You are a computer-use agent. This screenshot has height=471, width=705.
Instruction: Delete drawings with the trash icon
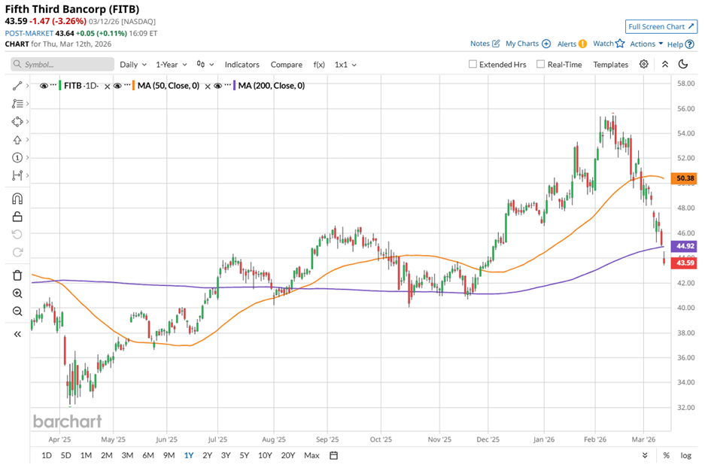pyautogui.click(x=17, y=275)
